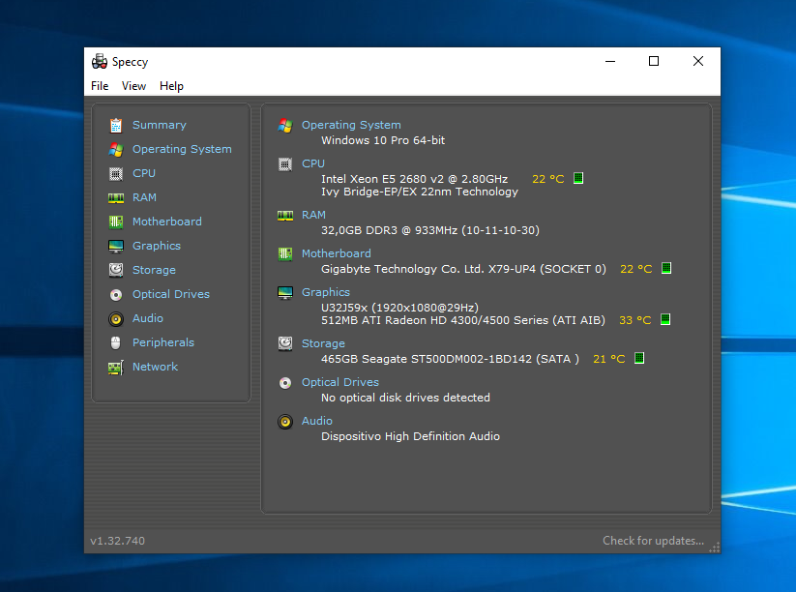This screenshot has width=796, height=592.
Task: Click the Motherboard heading link in summary
Action: pyautogui.click(x=336, y=253)
